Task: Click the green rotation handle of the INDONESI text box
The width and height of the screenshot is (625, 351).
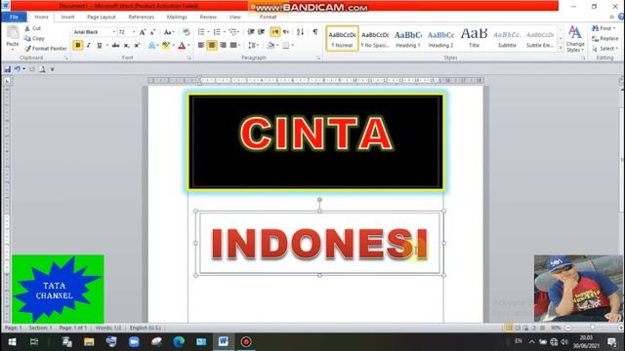Action: (x=319, y=200)
